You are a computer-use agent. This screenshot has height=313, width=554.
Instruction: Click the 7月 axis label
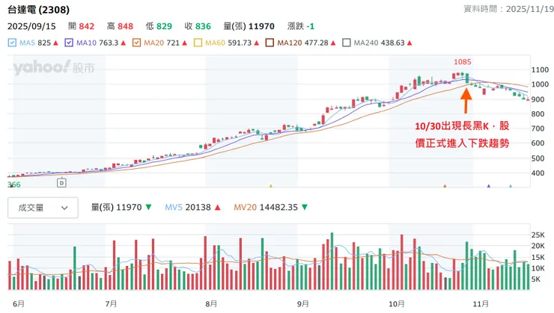112,303
